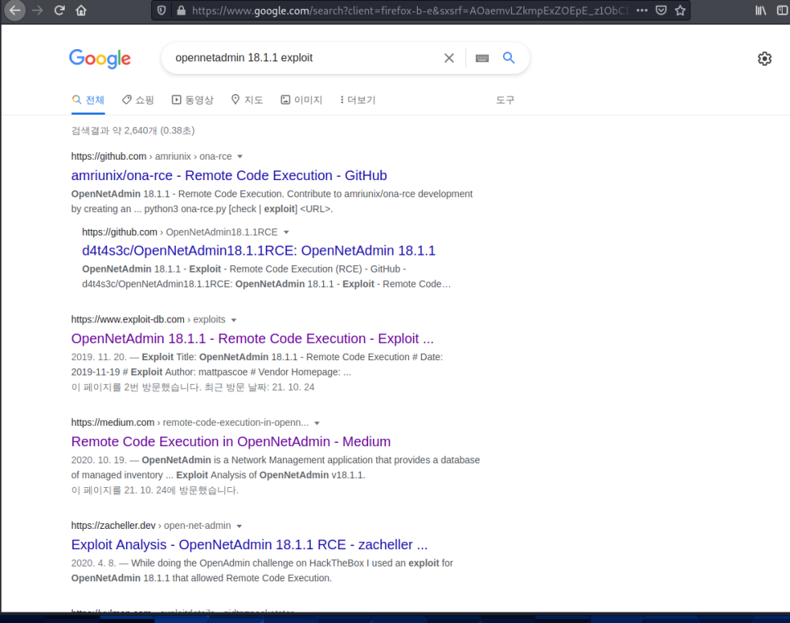Open the 도구 search tools

click(x=505, y=100)
